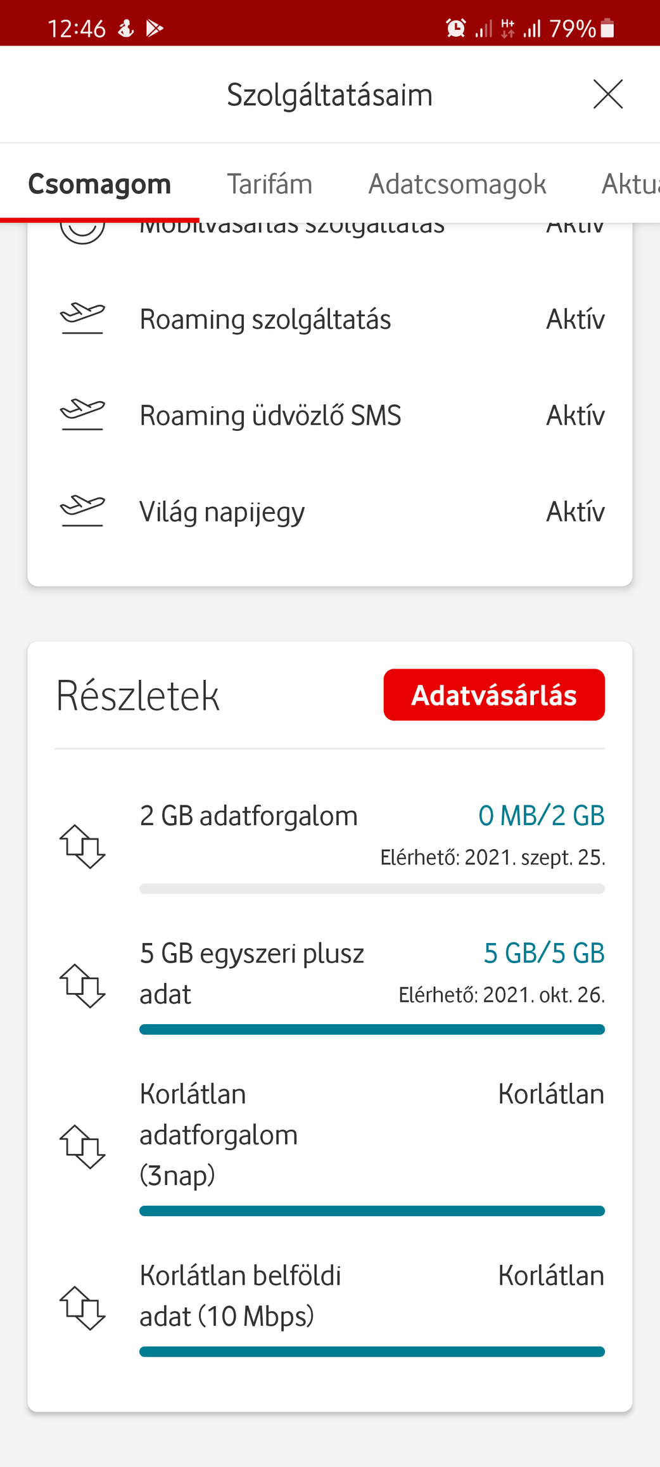The height and width of the screenshot is (1467, 660).
Task: Close the Szolgáltatásaim screen with X
Action: click(608, 94)
